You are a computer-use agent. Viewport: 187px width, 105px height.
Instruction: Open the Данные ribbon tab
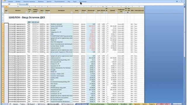[x=49, y=1]
